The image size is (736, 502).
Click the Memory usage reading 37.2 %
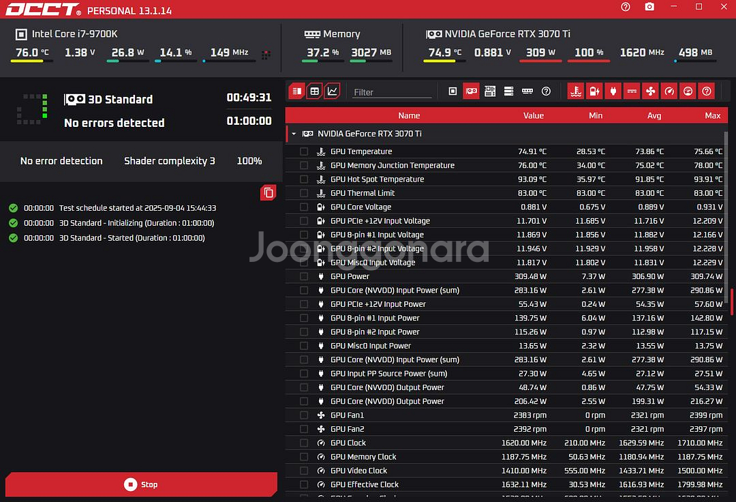coord(322,53)
